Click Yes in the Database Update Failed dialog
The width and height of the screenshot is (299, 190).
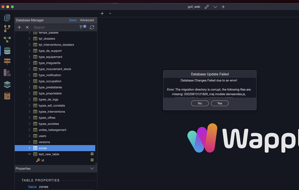coord(220,103)
